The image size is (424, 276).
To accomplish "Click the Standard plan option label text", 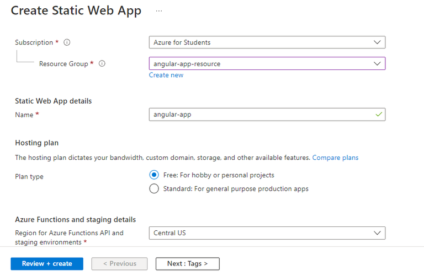I will pyautogui.click(x=236, y=189).
